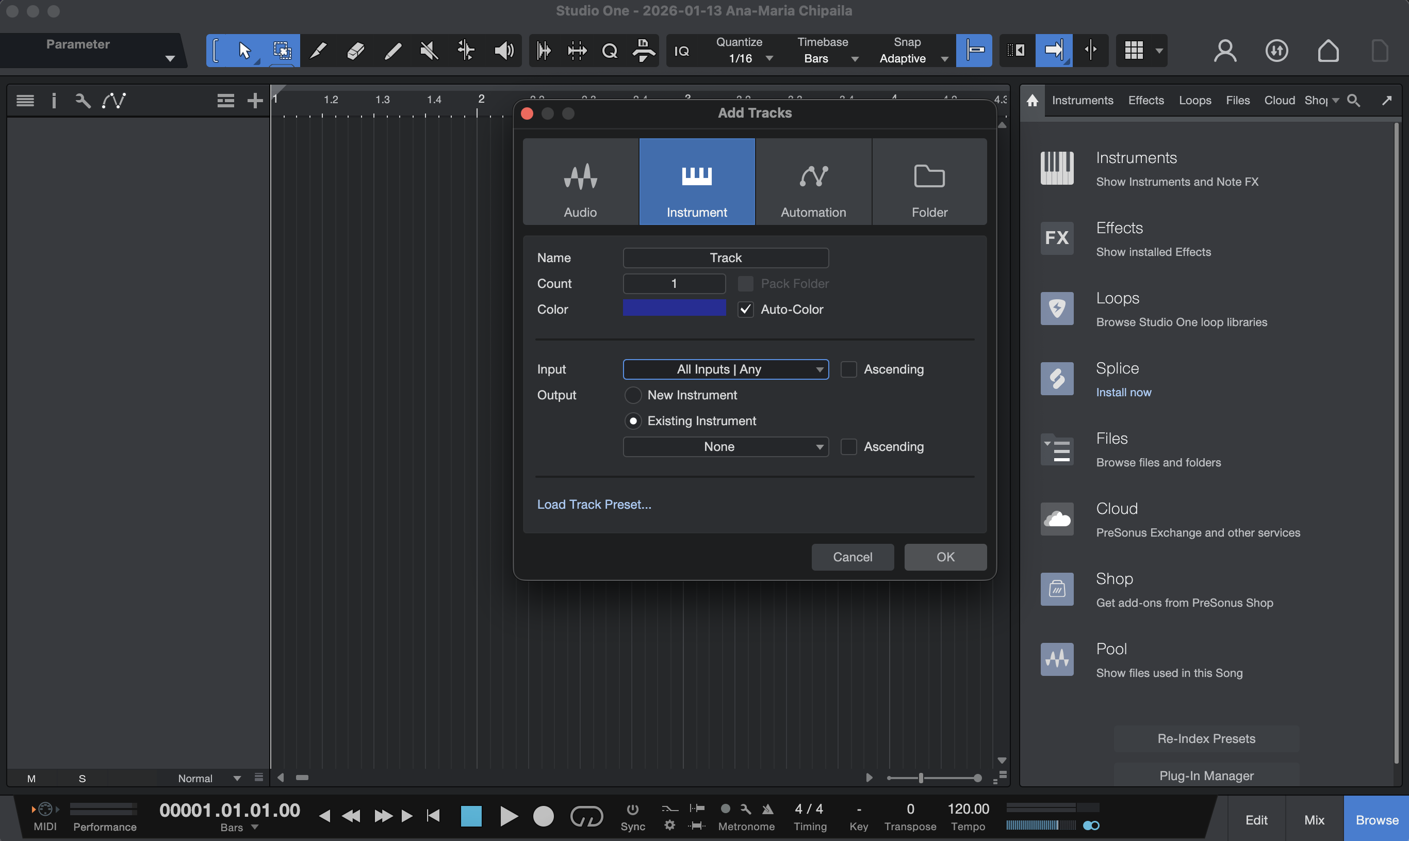Click the track Name input field
The height and width of the screenshot is (841, 1409).
pyautogui.click(x=726, y=258)
